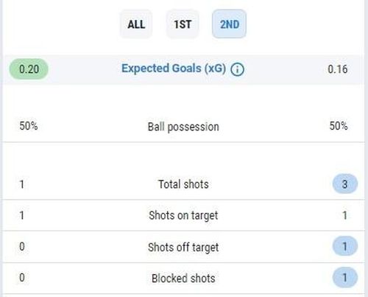This screenshot has height=297, width=368.
Task: Open the Expected Goals info icon
Action: click(x=237, y=69)
